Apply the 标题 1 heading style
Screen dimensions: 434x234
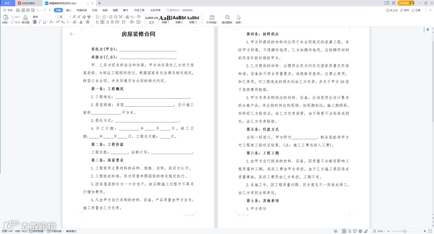tap(165, 19)
